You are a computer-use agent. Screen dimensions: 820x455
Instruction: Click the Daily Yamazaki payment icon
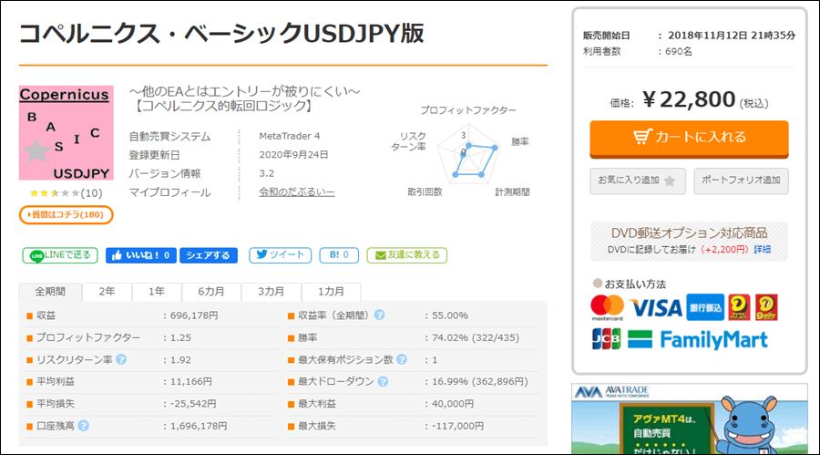[x=766, y=307]
